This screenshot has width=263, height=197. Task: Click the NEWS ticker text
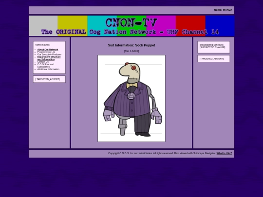223,10
